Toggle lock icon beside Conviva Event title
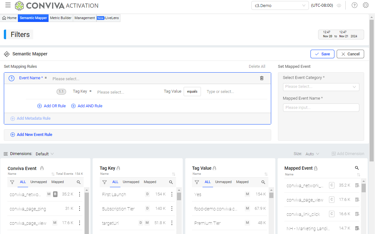This screenshot has height=234, width=375. click(x=42, y=168)
